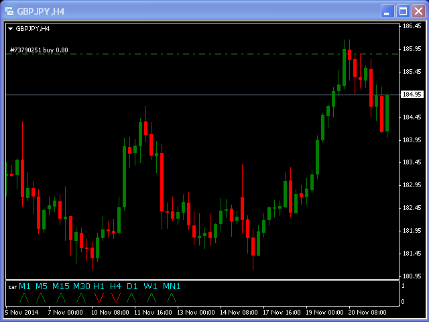Click the 20 Nov 08:00 time axis label
The height and width of the screenshot is (322, 429).
coord(367,313)
